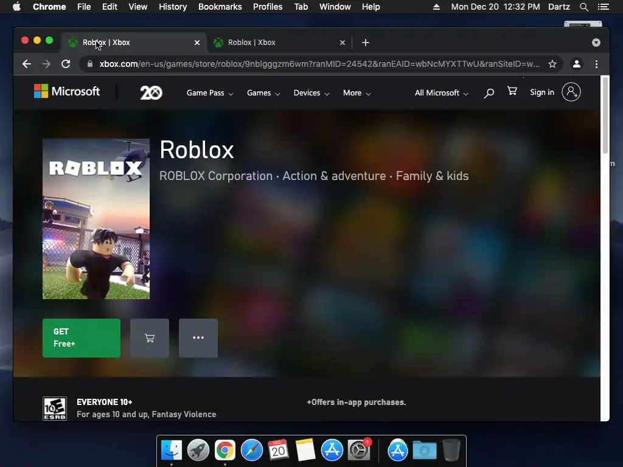Bookmark this page with the star icon
This screenshot has height=467, width=623.
click(552, 64)
